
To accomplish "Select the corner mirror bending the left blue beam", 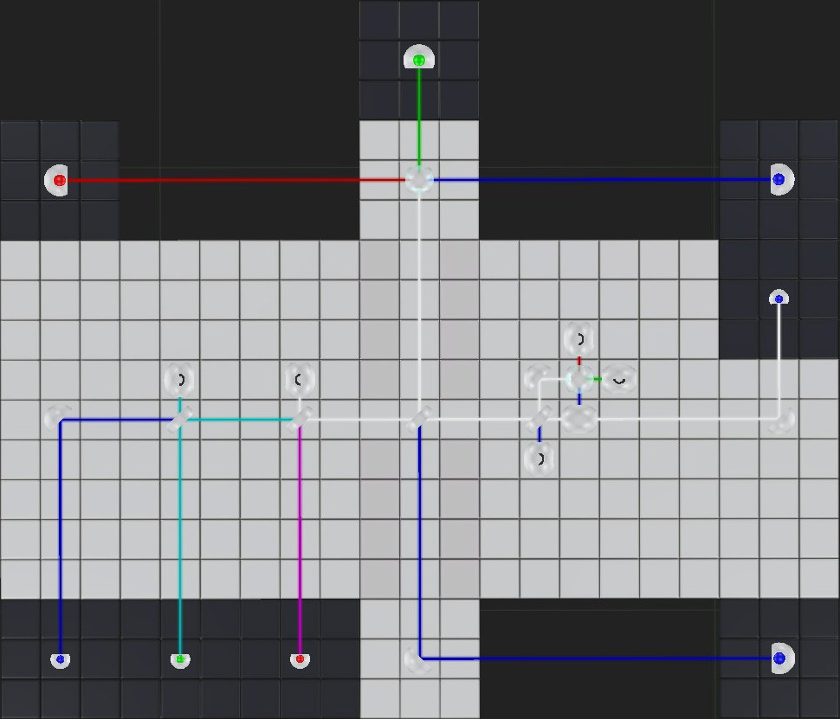I will click(x=58, y=418).
